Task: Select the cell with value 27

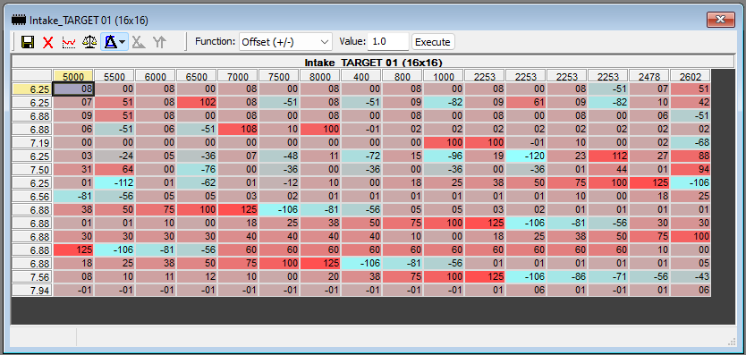Action: coord(649,156)
